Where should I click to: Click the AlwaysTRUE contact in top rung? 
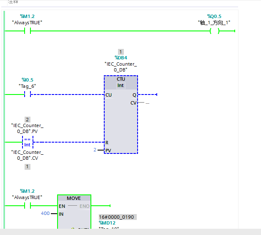point(28,31)
